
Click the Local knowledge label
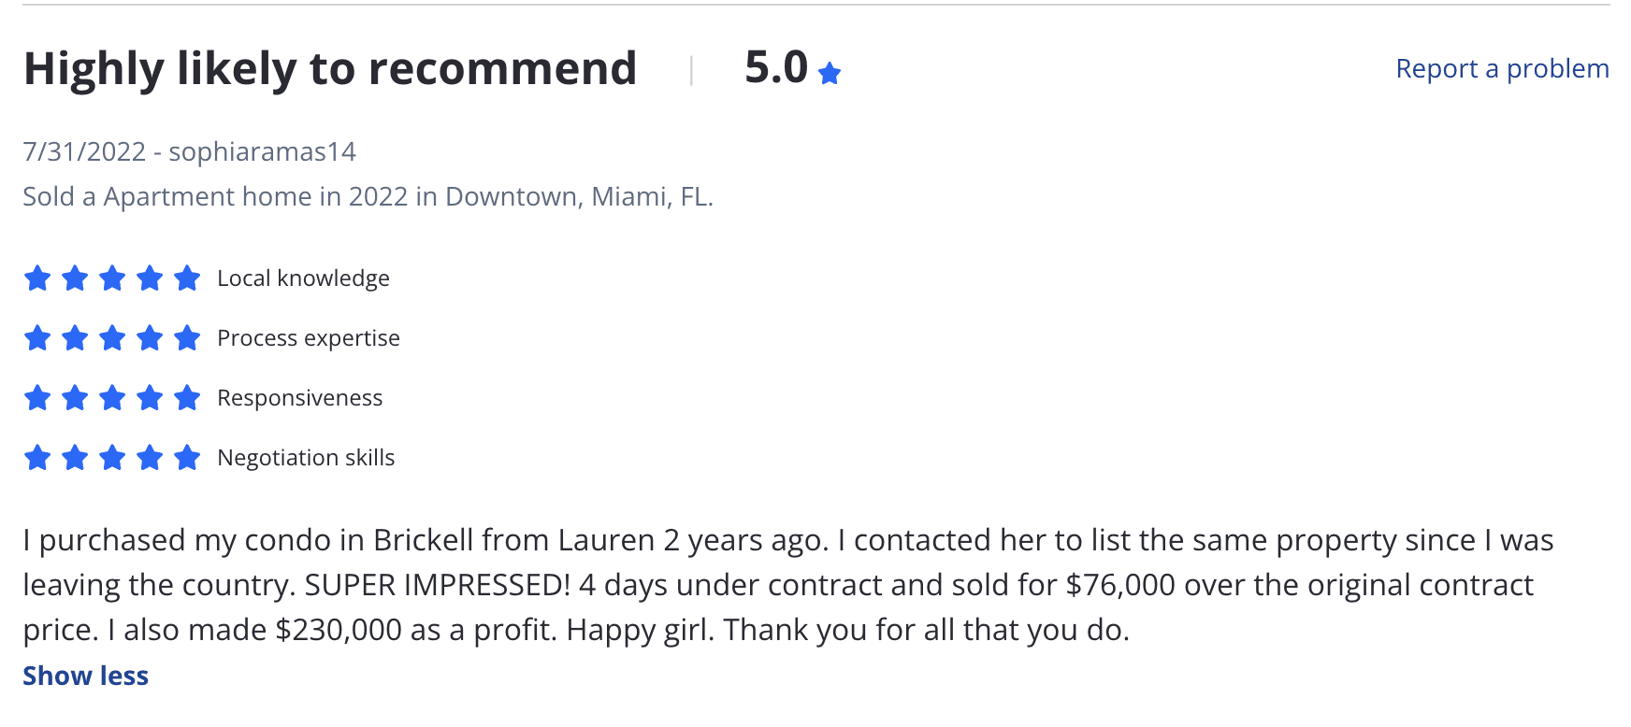pyautogui.click(x=303, y=278)
